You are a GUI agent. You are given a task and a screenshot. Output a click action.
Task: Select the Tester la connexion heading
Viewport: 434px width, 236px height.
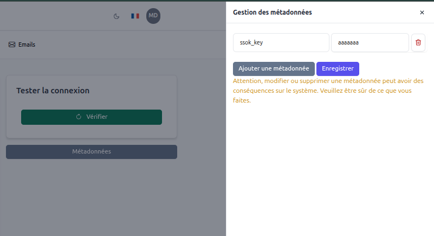53,91
